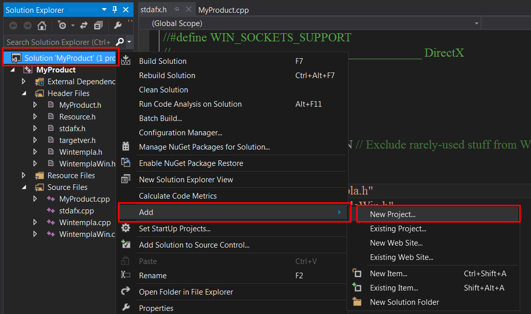
Task: Select Build Solution from context menu
Action: (232, 61)
